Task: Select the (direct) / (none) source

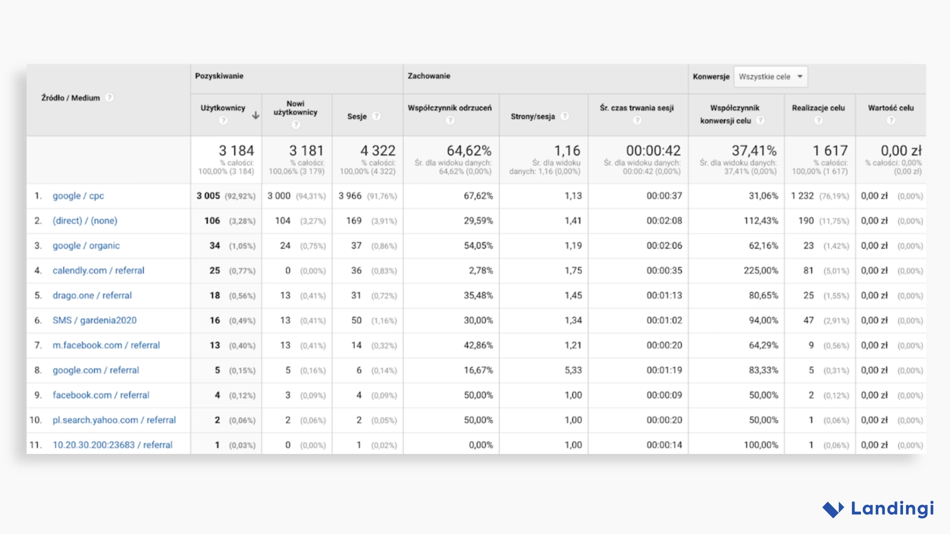Action: 85,221
